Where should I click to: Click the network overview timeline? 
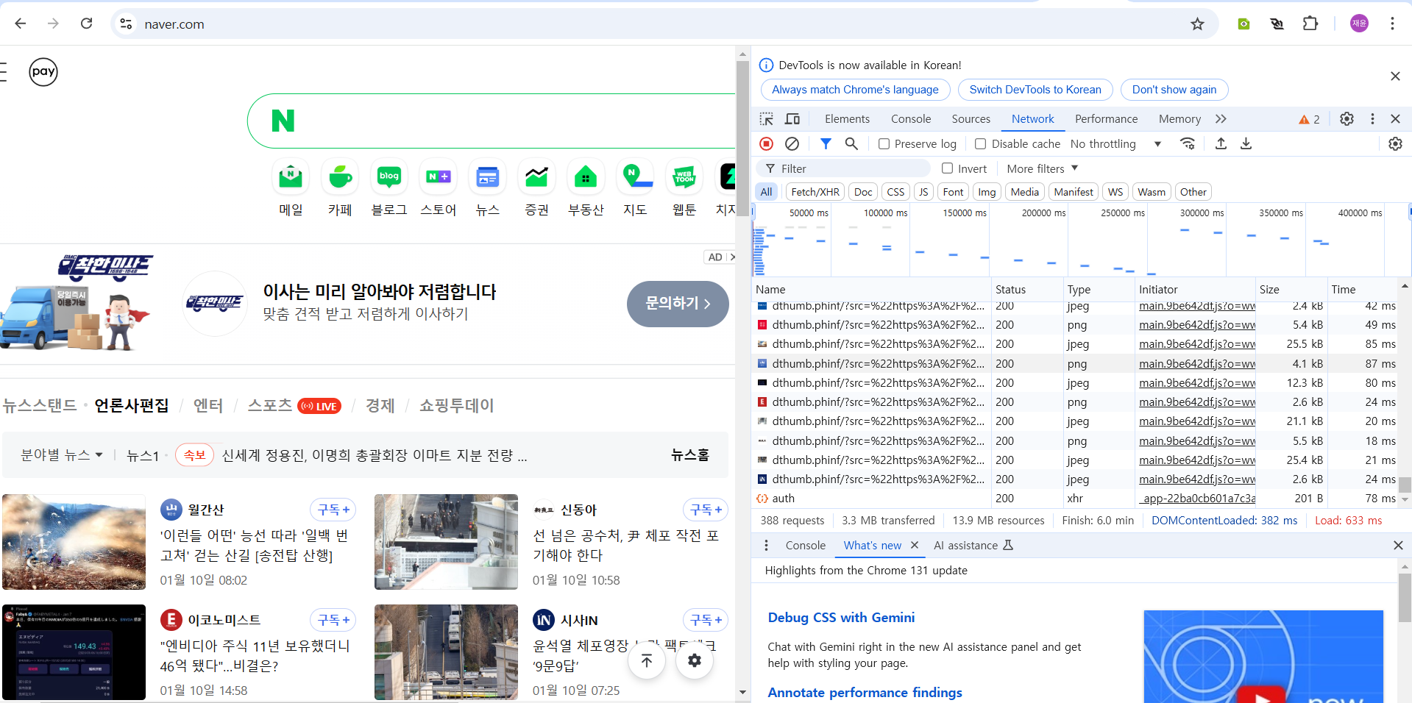[x=1080, y=240]
